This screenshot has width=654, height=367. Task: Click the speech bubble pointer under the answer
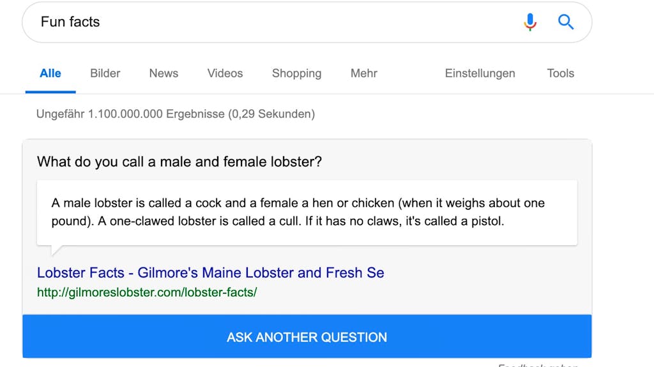56,250
